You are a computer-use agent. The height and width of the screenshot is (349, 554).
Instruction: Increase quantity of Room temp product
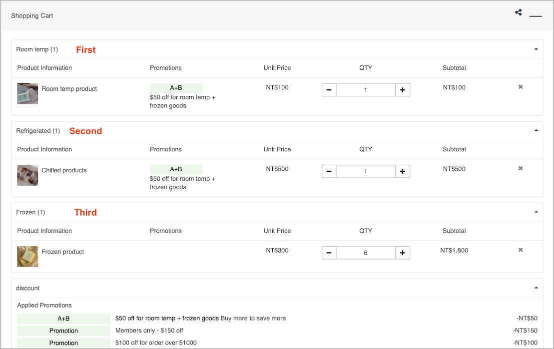coord(403,90)
